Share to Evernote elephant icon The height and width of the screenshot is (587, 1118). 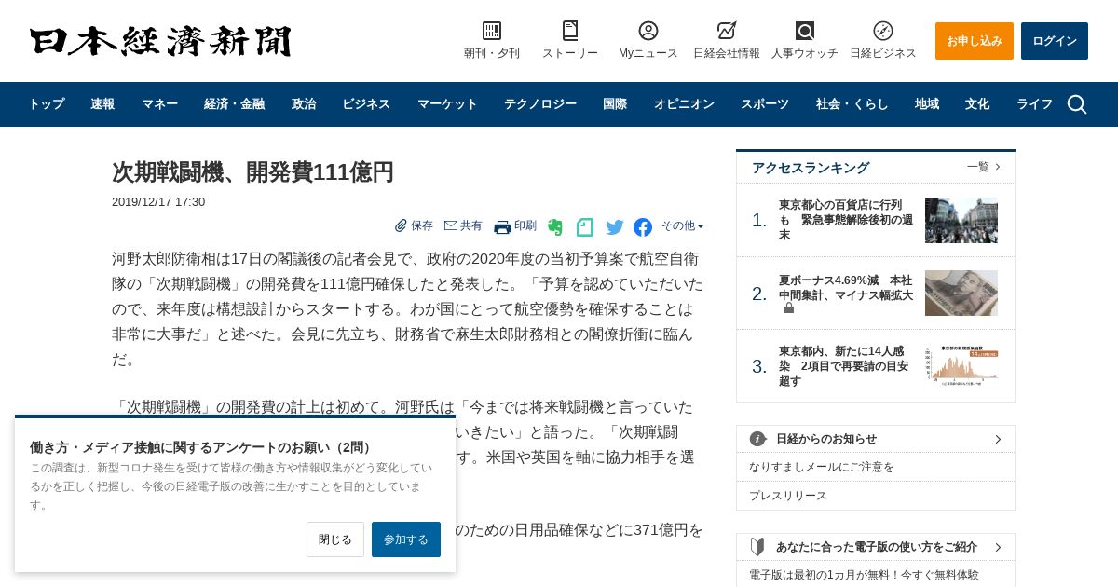coord(555,226)
